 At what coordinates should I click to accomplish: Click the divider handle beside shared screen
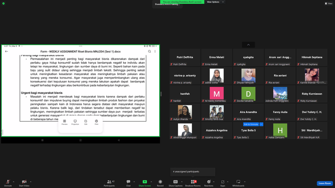coord(161,94)
